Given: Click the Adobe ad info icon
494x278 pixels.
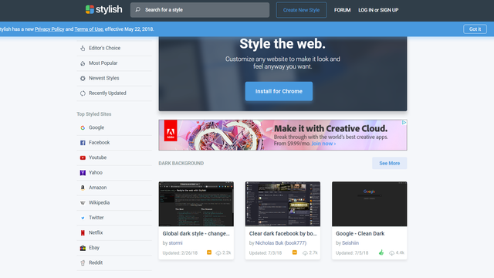Looking at the screenshot, I should pyautogui.click(x=404, y=123).
